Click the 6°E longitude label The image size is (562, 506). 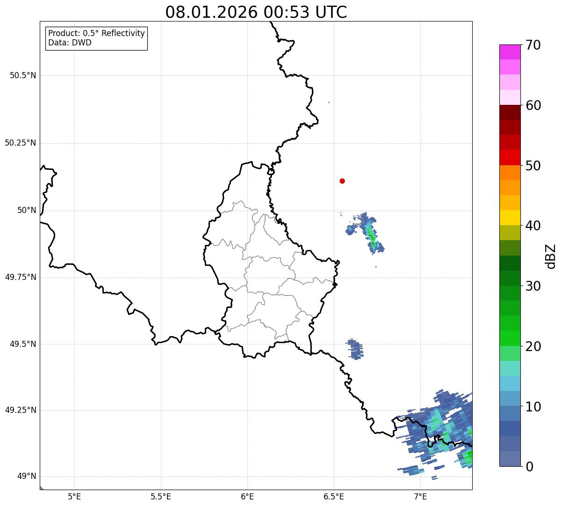pos(247,497)
